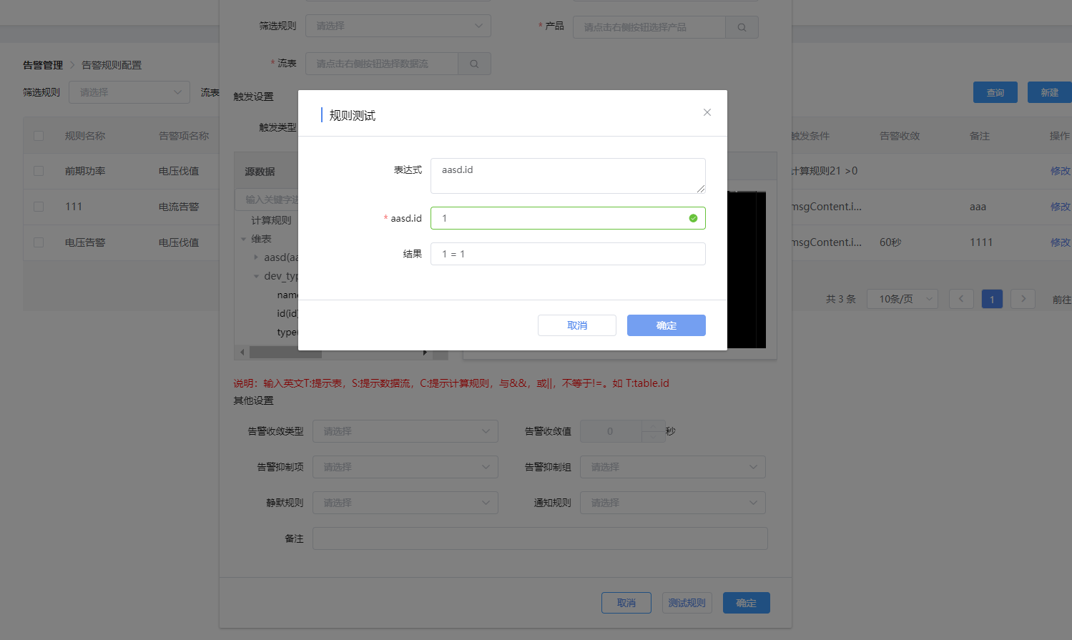
Task: Open the 静默规则 dropdown
Action: pos(405,503)
